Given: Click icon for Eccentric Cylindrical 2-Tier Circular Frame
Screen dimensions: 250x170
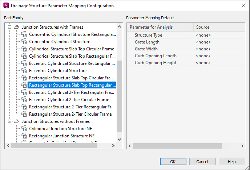Looking at the screenshot, I should [x=24, y=100].
